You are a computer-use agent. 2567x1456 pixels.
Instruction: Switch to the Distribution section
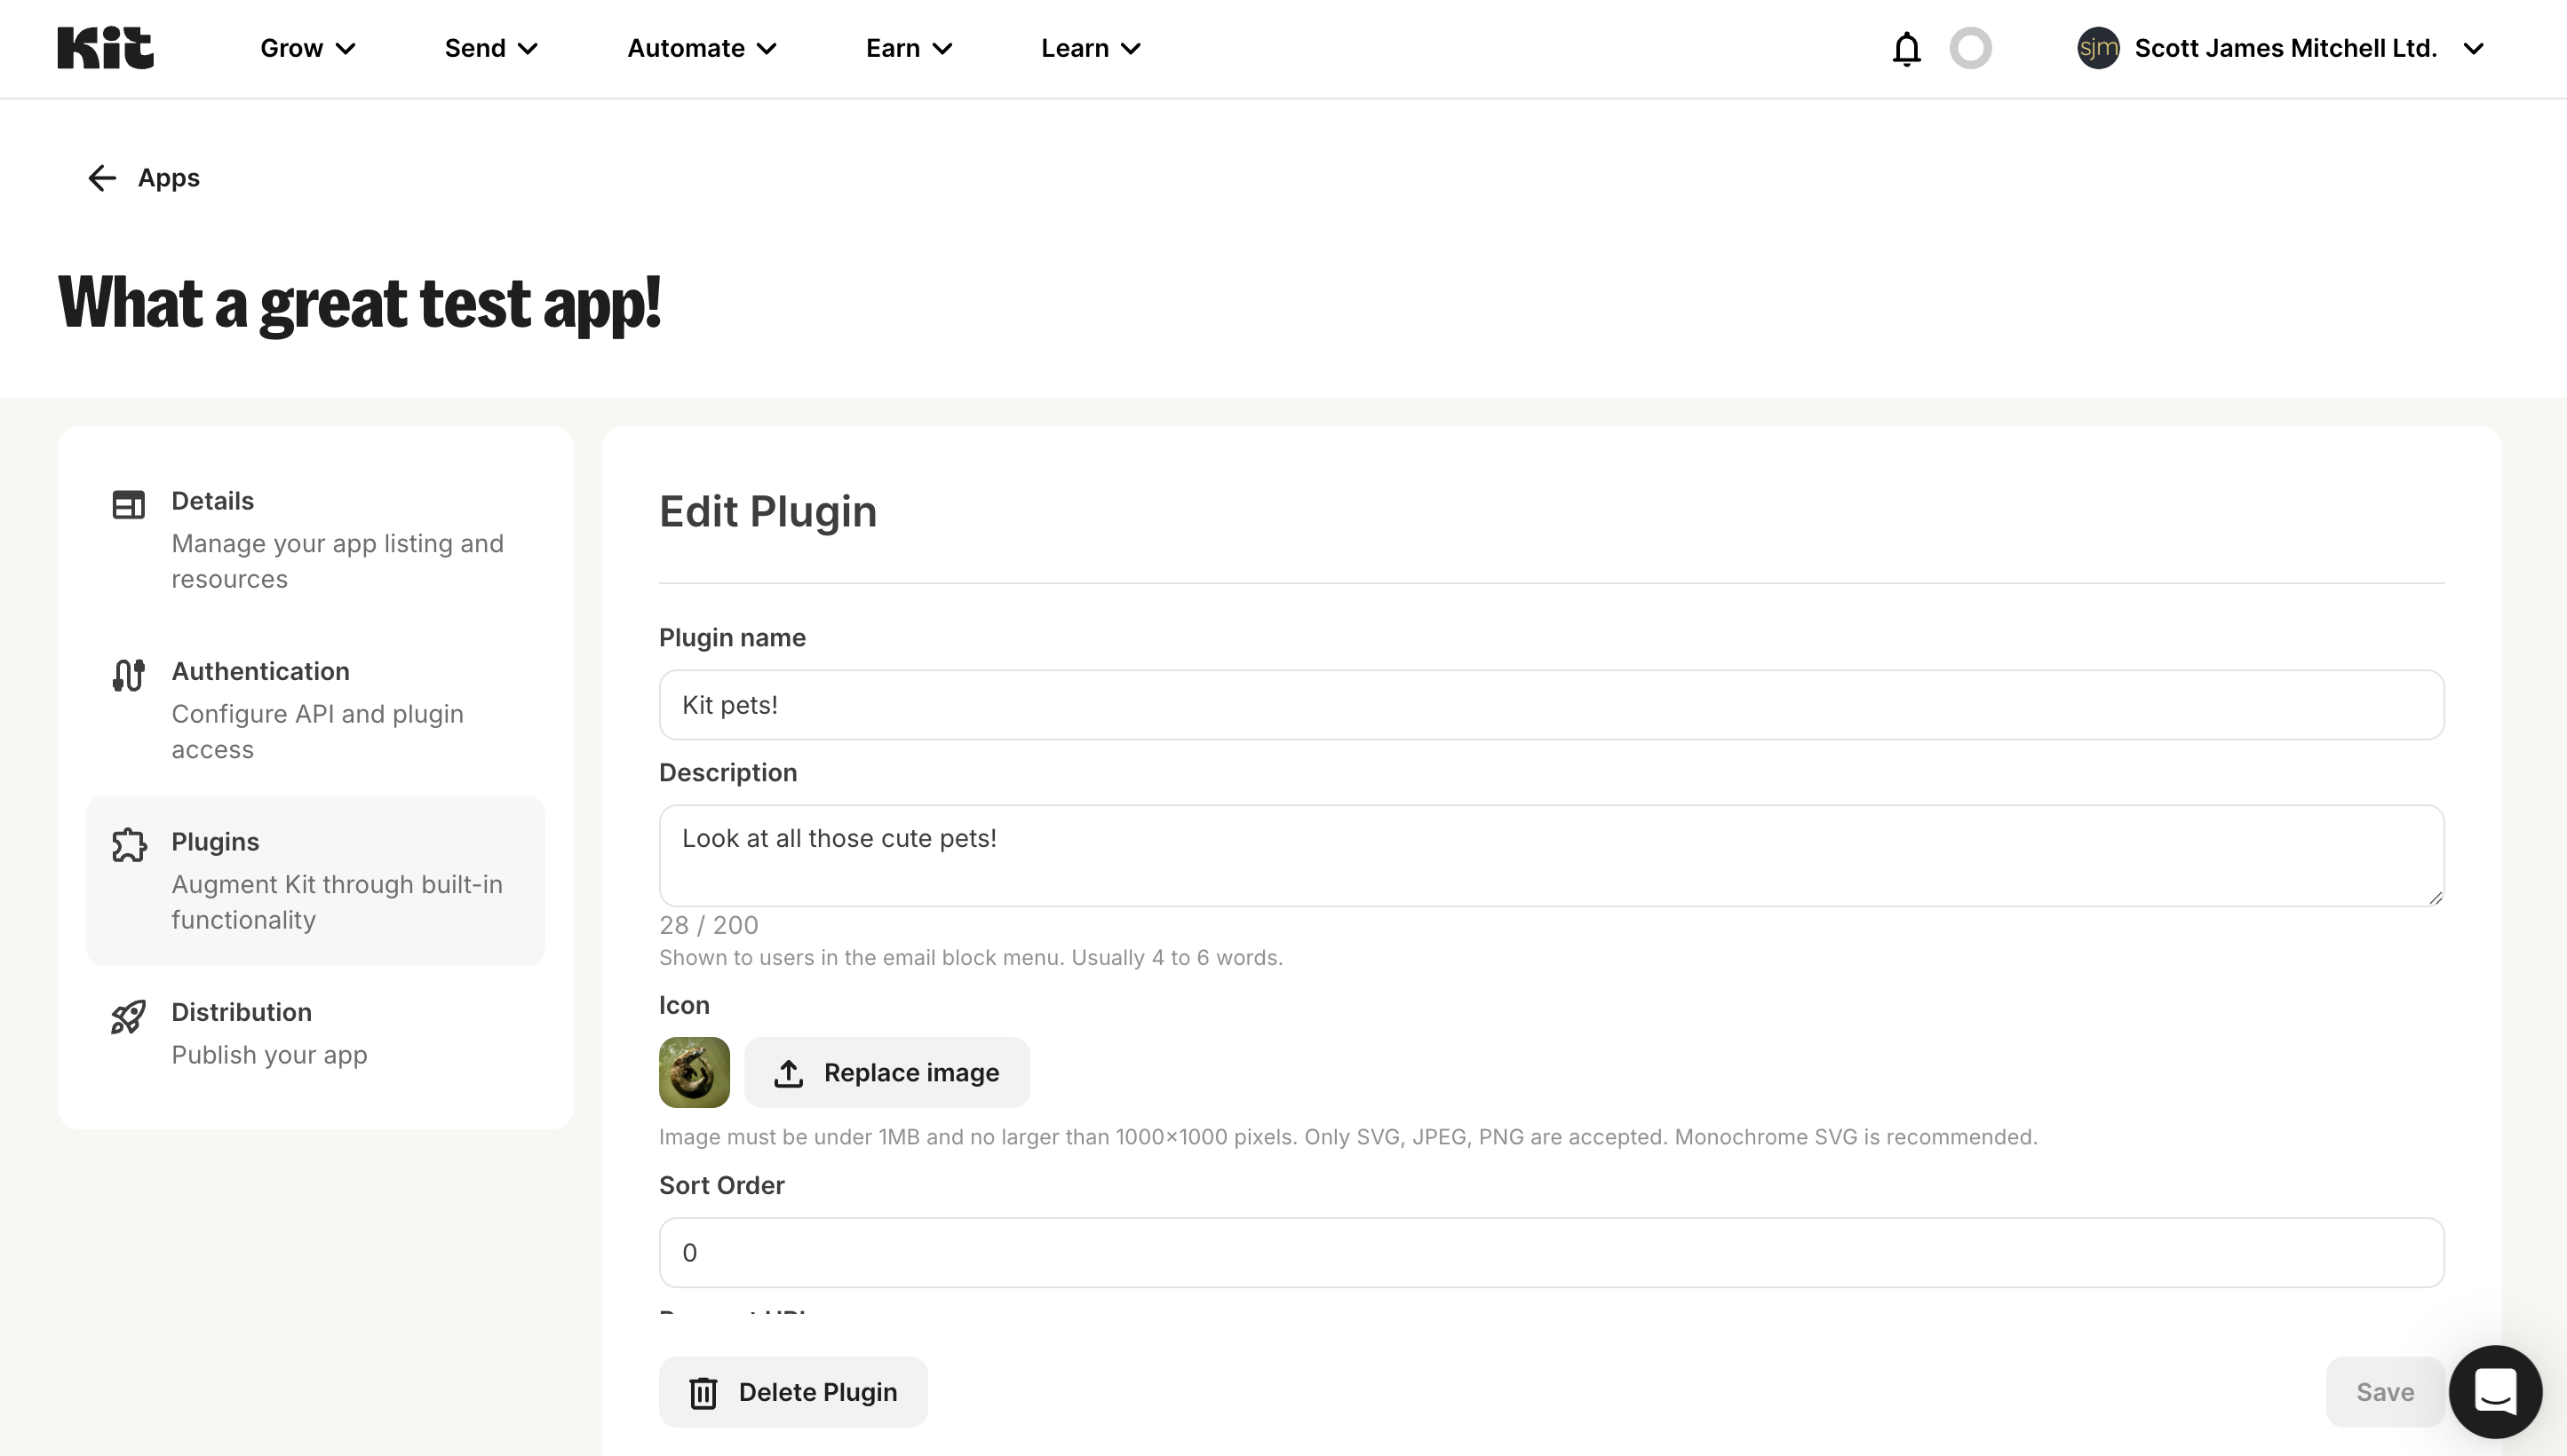[x=315, y=1033]
